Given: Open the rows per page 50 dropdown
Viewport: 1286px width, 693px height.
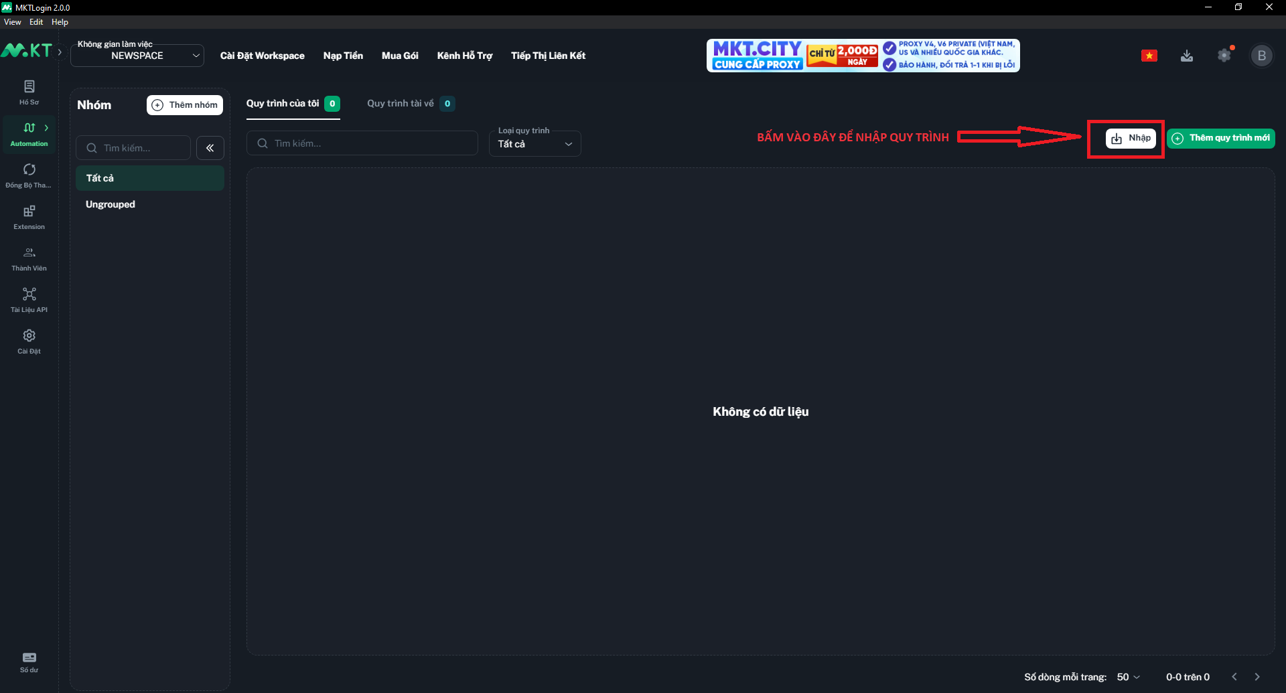Looking at the screenshot, I should pyautogui.click(x=1128, y=677).
